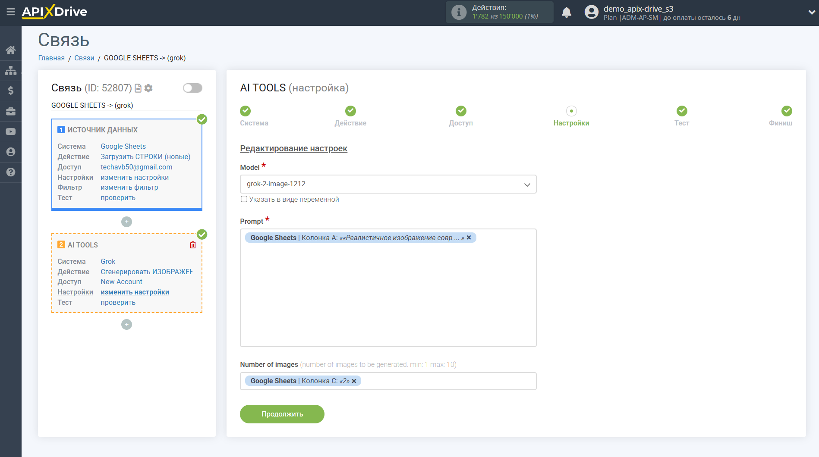The image size is (819, 457).
Task: Click inside the Number of images field
Action: 444,381
